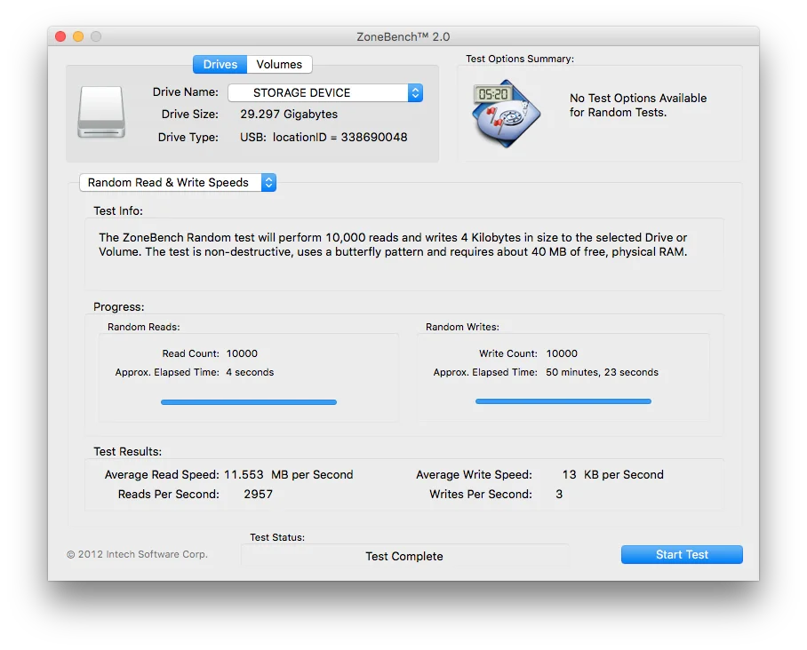The image size is (807, 650).
Task: Click the locationID = 338690048 text
Action: coord(340,138)
